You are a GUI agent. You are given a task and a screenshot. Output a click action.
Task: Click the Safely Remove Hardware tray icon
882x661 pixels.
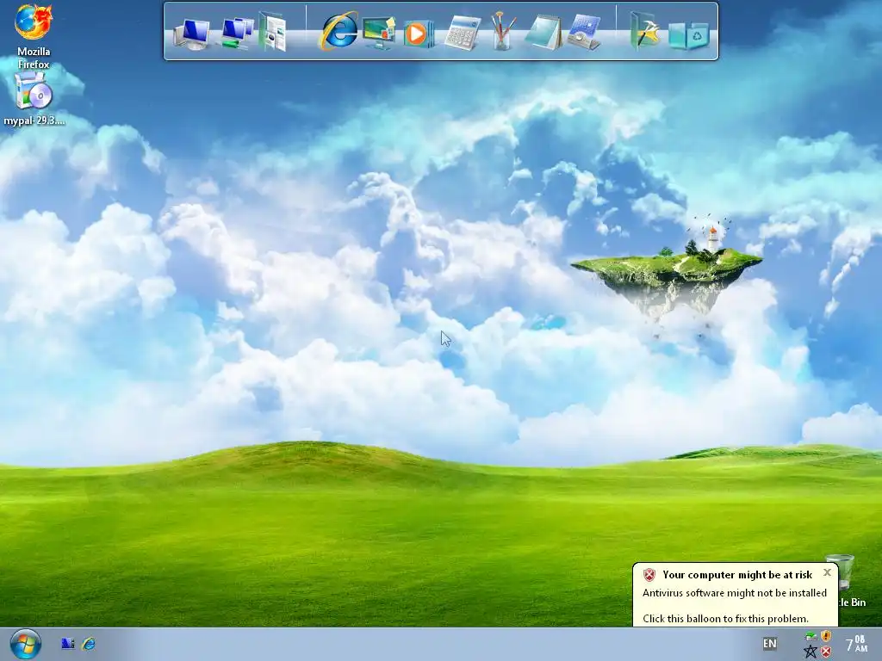[x=811, y=636]
